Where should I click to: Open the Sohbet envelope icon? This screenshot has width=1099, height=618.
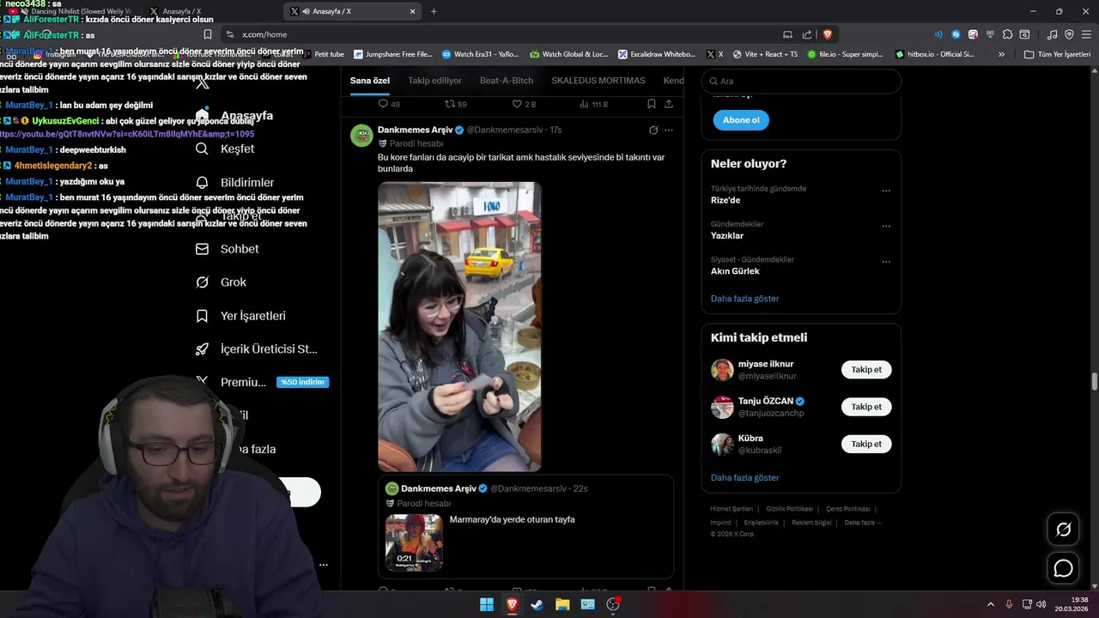[202, 249]
